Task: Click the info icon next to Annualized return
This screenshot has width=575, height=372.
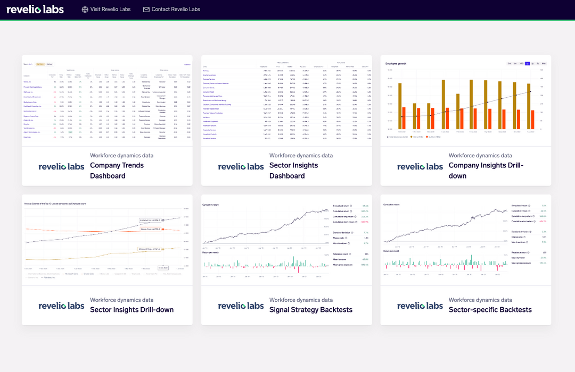Action: 351,205
